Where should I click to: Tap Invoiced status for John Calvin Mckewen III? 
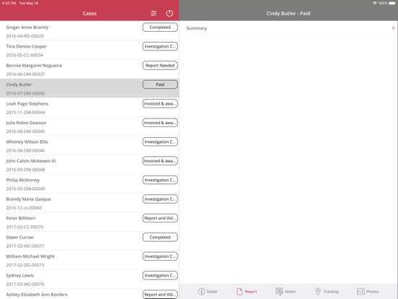click(x=160, y=161)
